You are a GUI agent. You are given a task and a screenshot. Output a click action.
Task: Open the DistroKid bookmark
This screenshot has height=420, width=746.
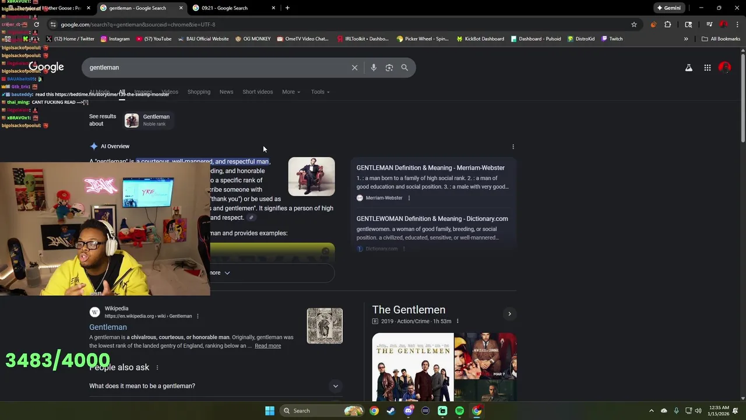click(x=581, y=39)
